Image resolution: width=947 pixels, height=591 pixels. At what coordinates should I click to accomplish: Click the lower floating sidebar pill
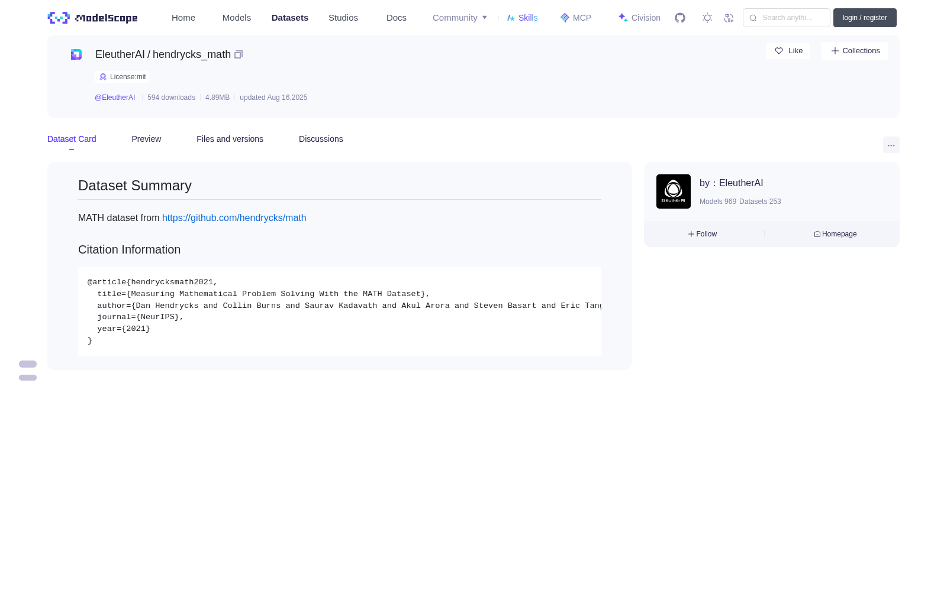[x=28, y=378]
